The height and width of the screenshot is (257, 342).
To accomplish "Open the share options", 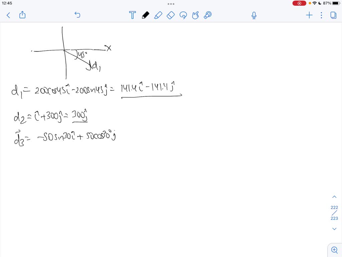I will (22, 15).
